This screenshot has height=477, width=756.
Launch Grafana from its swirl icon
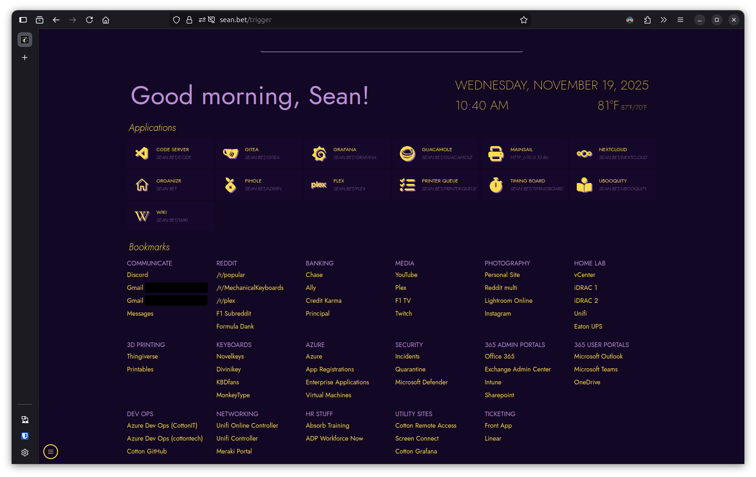coord(319,153)
